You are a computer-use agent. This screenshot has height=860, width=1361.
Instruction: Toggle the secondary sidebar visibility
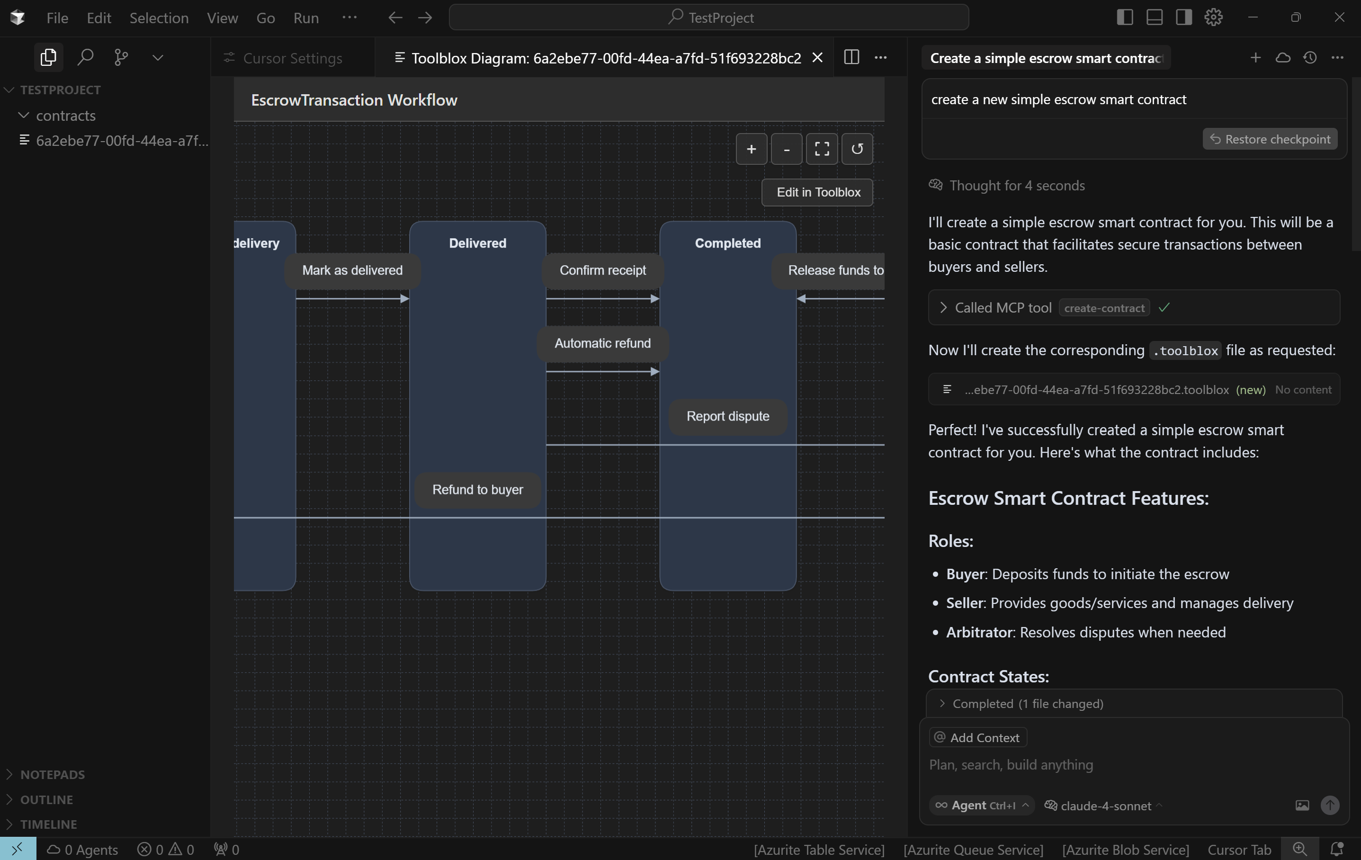1183,18
